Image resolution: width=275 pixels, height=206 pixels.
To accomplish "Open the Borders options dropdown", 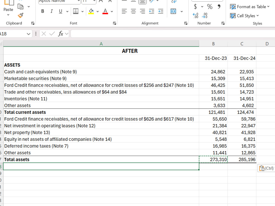I will click(82, 12).
